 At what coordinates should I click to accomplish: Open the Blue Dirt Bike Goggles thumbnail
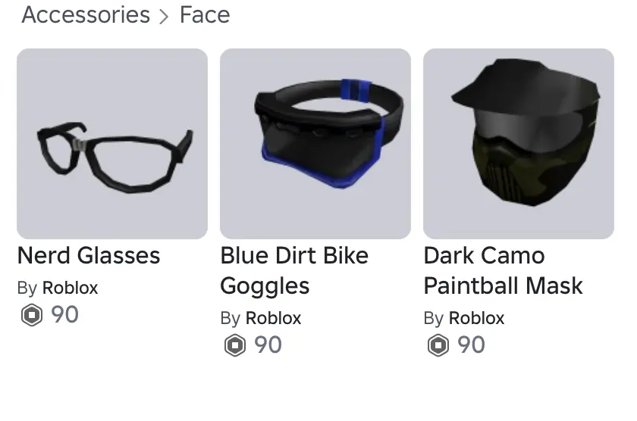[315, 144]
